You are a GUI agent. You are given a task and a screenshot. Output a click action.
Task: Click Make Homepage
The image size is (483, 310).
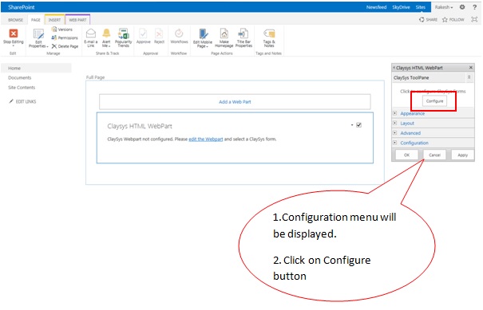pos(224,38)
